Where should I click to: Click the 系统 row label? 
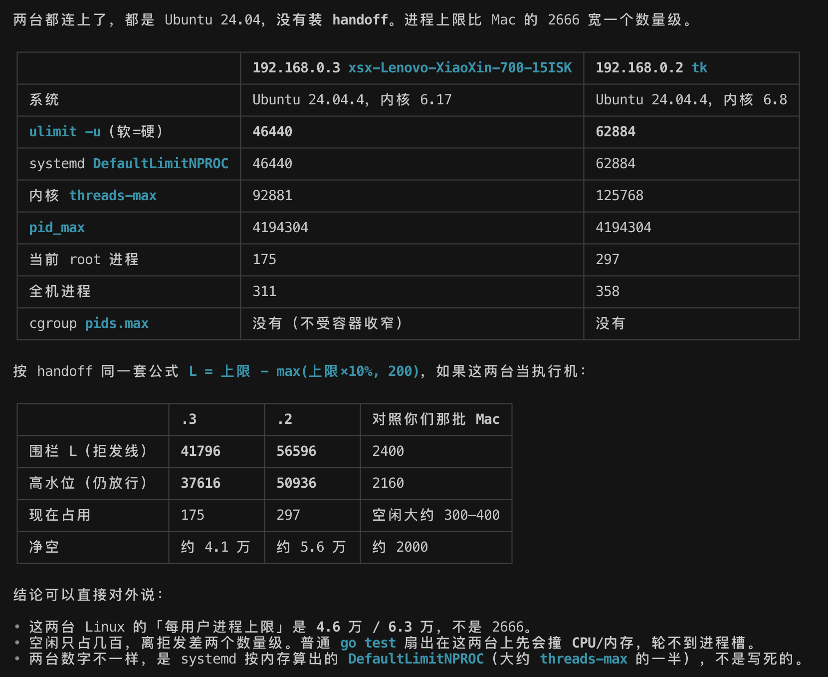tap(44, 100)
